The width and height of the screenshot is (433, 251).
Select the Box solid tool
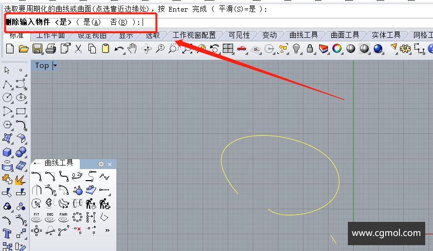tap(7, 152)
